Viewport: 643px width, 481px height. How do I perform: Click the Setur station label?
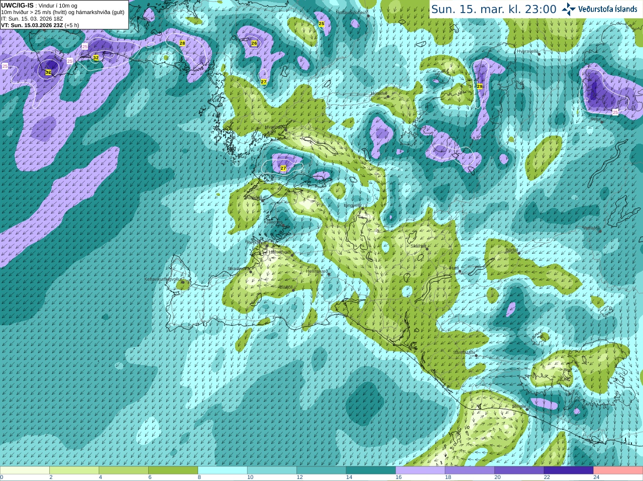point(595,119)
